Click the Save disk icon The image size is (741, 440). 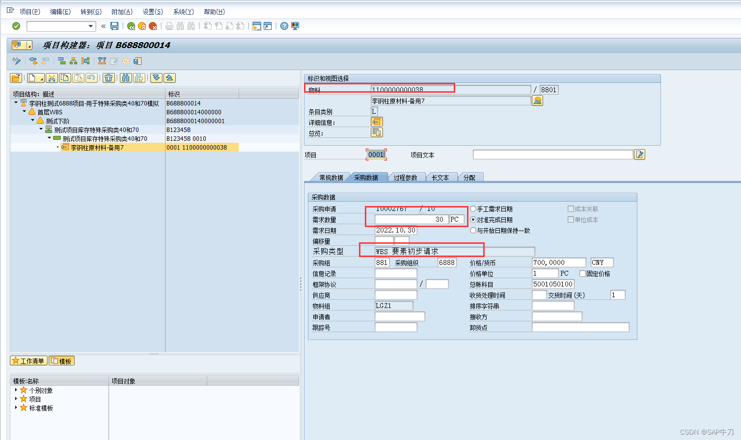[x=114, y=26]
